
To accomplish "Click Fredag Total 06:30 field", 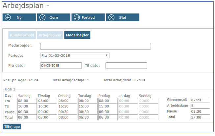I will 108,117.
